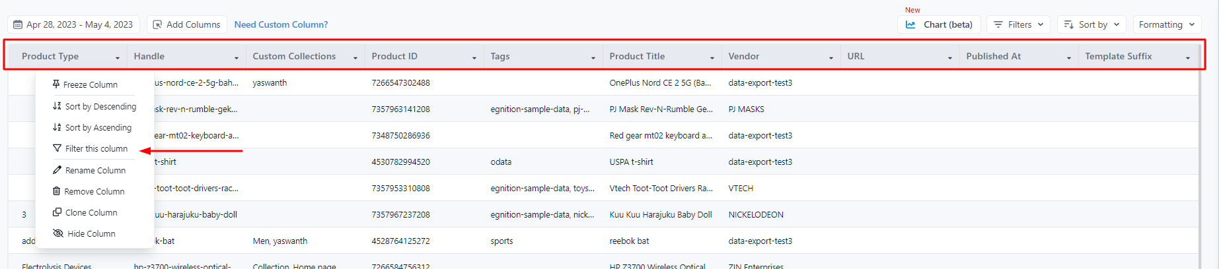Screen dimensions: 1219x269
Task: Click the Sort by Ascending icon
Action: click(57, 127)
